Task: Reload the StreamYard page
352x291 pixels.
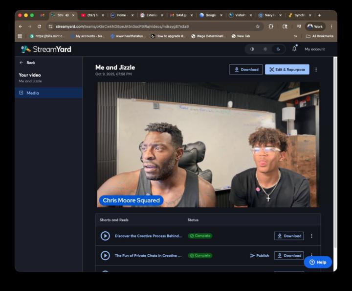Action: pyautogui.click(x=39, y=26)
